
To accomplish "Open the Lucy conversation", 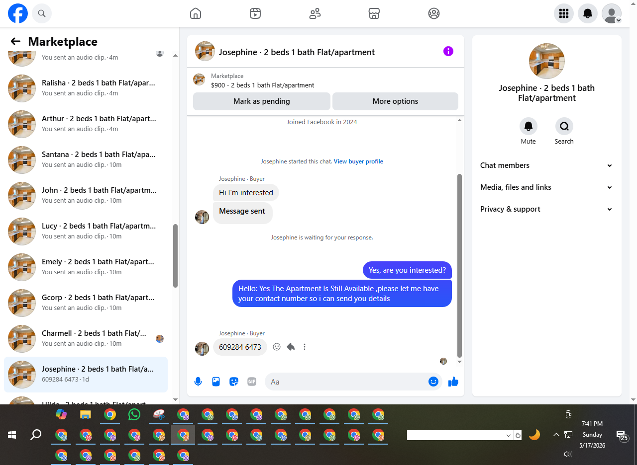I will 86,232.
